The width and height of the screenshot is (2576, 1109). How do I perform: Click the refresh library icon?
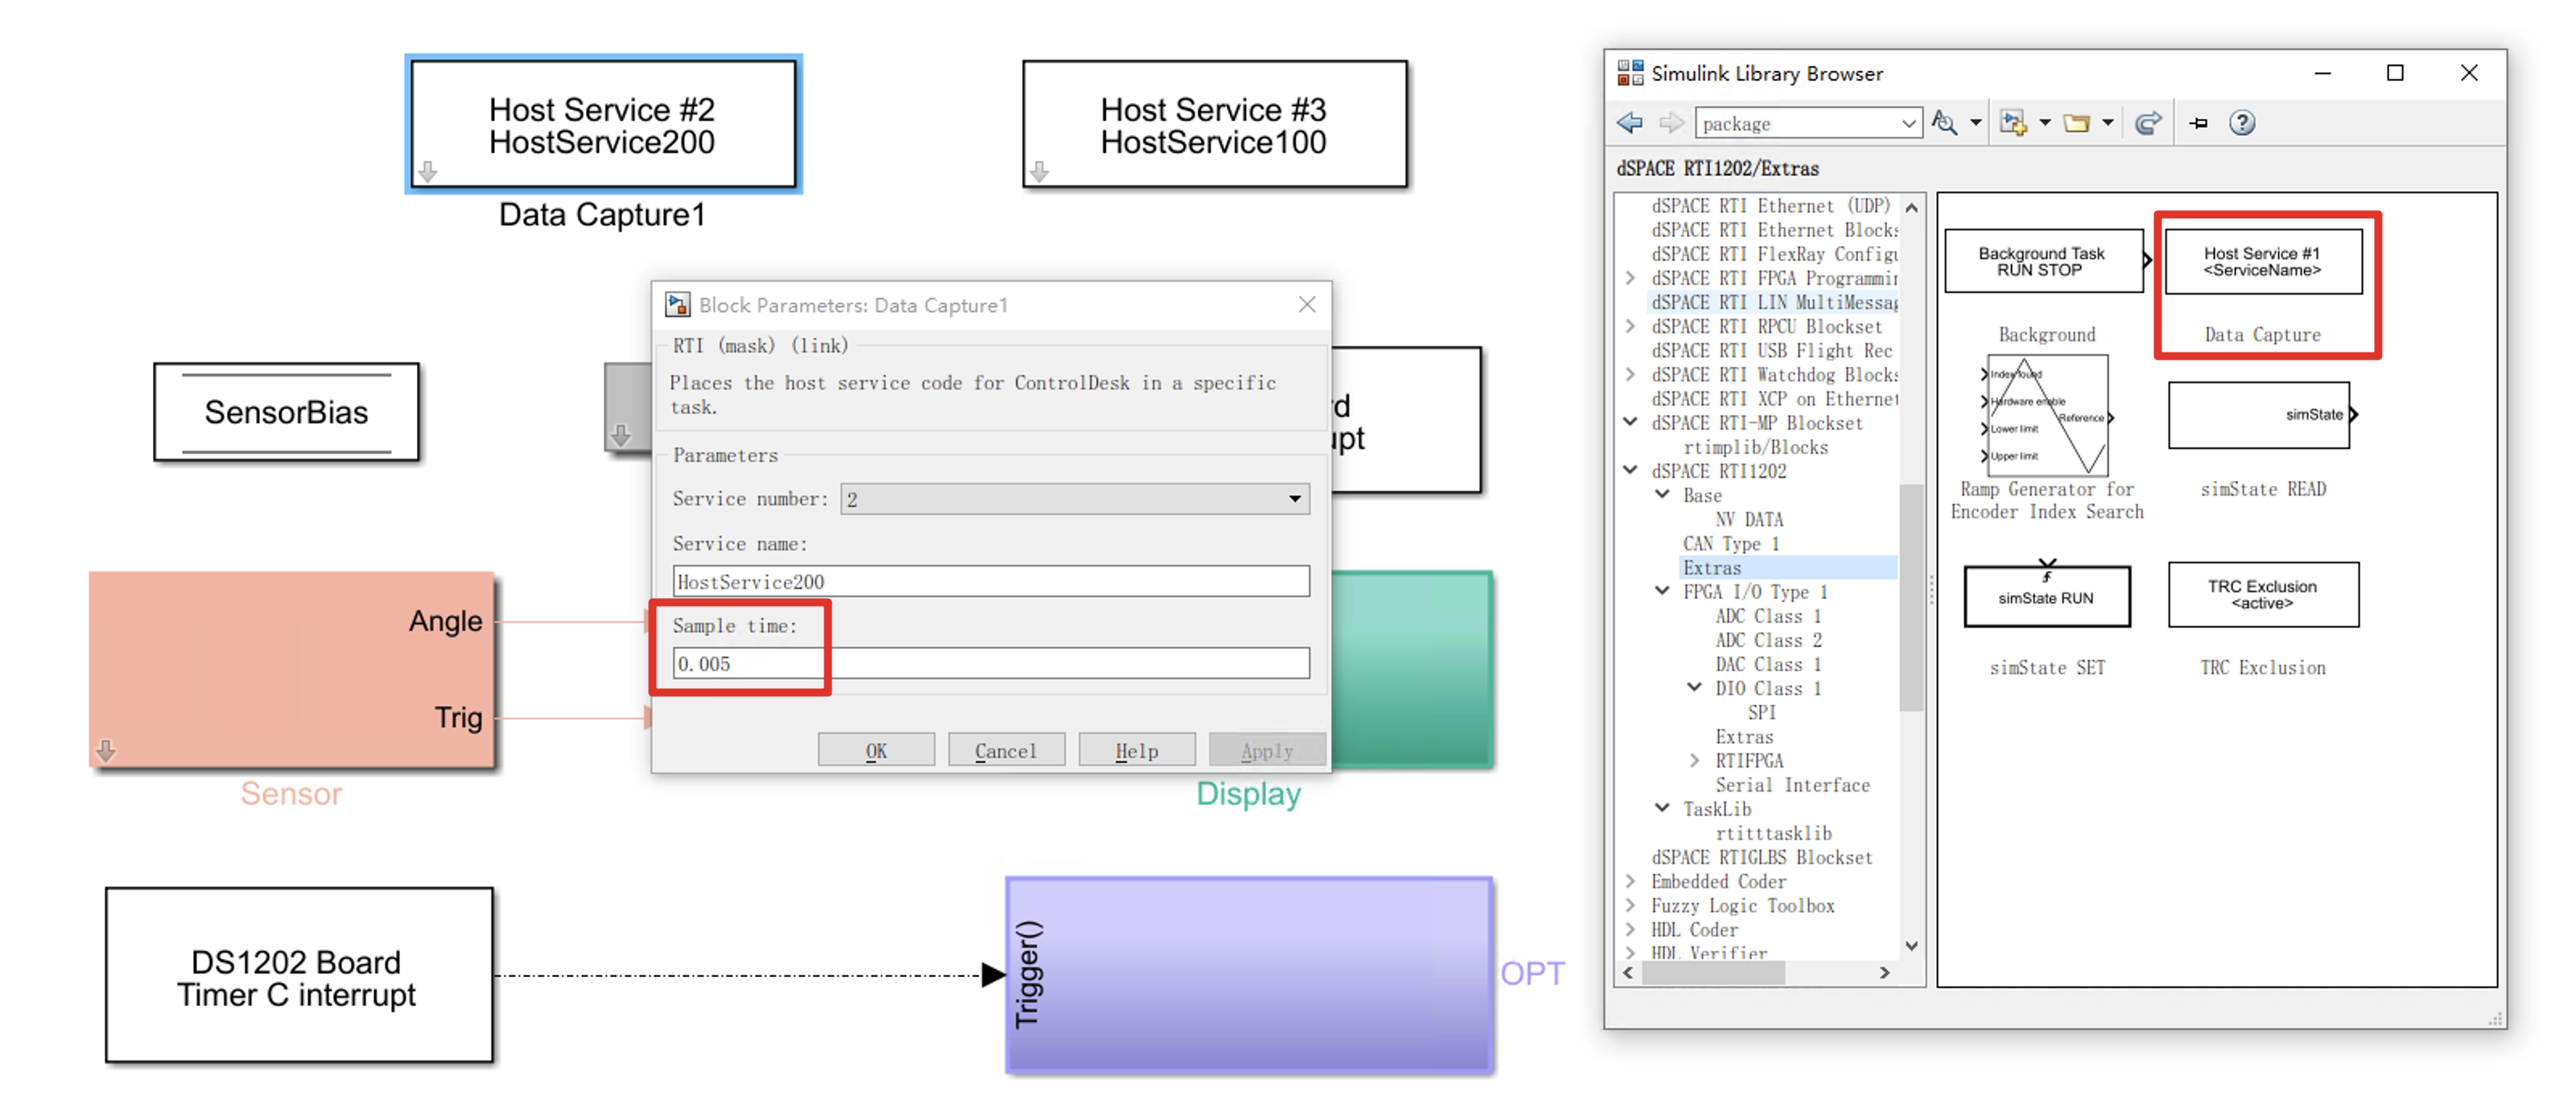(x=2148, y=123)
